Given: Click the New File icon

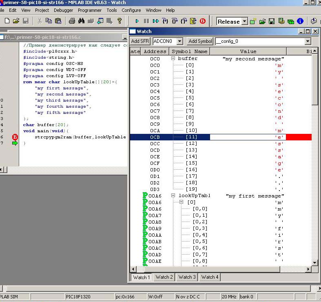Looking at the screenshot, I should (x=7, y=21).
